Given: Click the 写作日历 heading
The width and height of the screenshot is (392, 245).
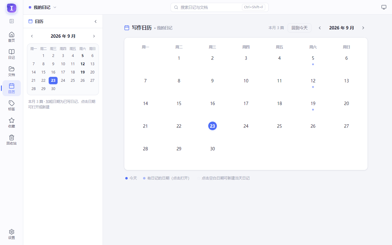Looking at the screenshot, I should [x=142, y=28].
